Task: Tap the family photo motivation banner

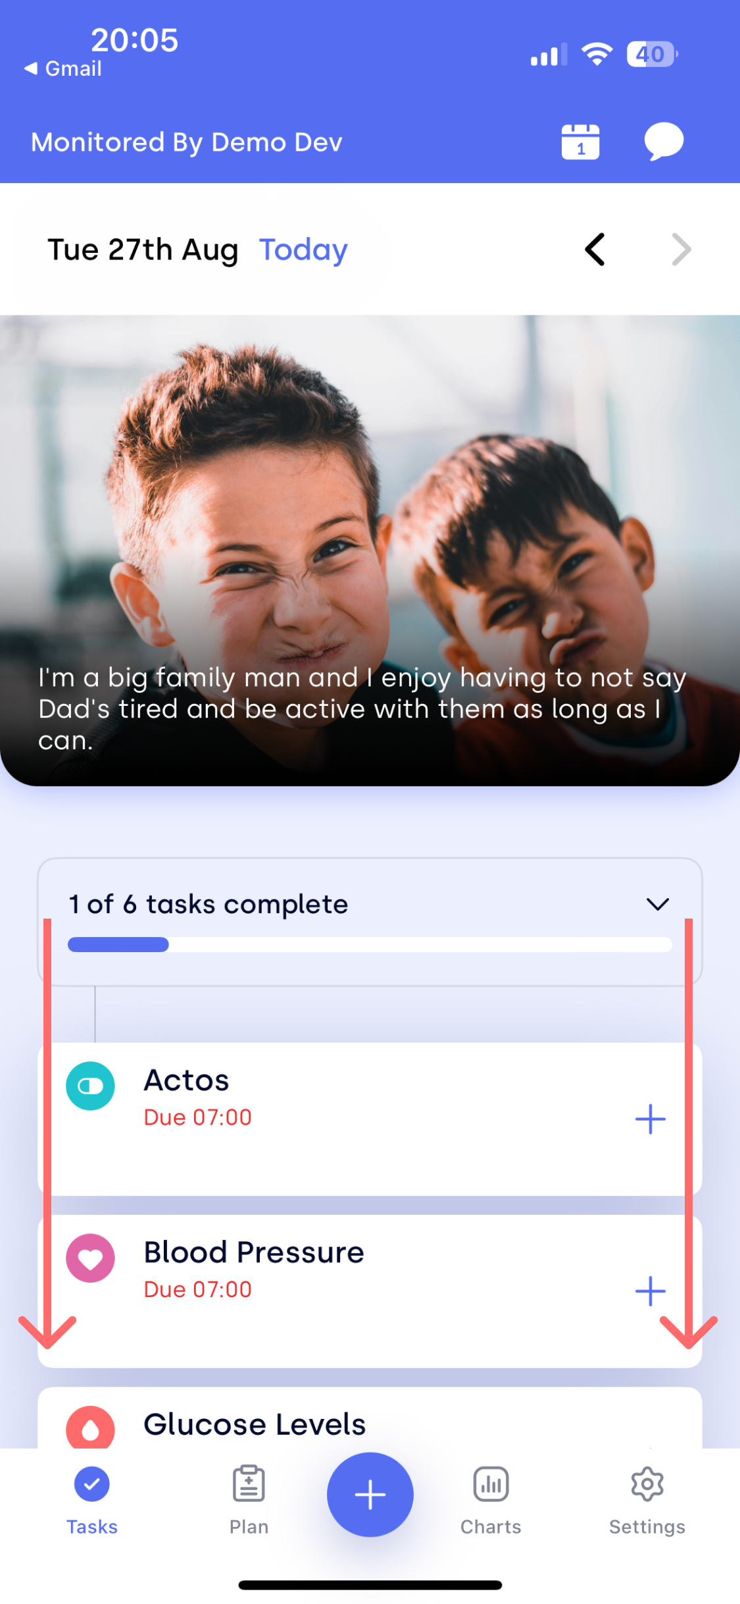Action: coord(370,550)
